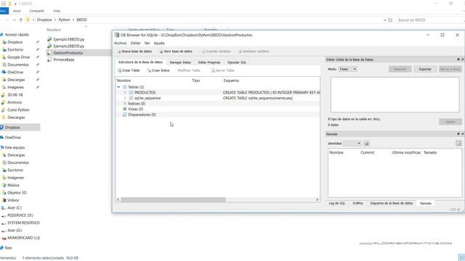Click the Nombre column header in schema tree
Image resolution: width=465 pixels, height=261 pixels.
click(124, 80)
